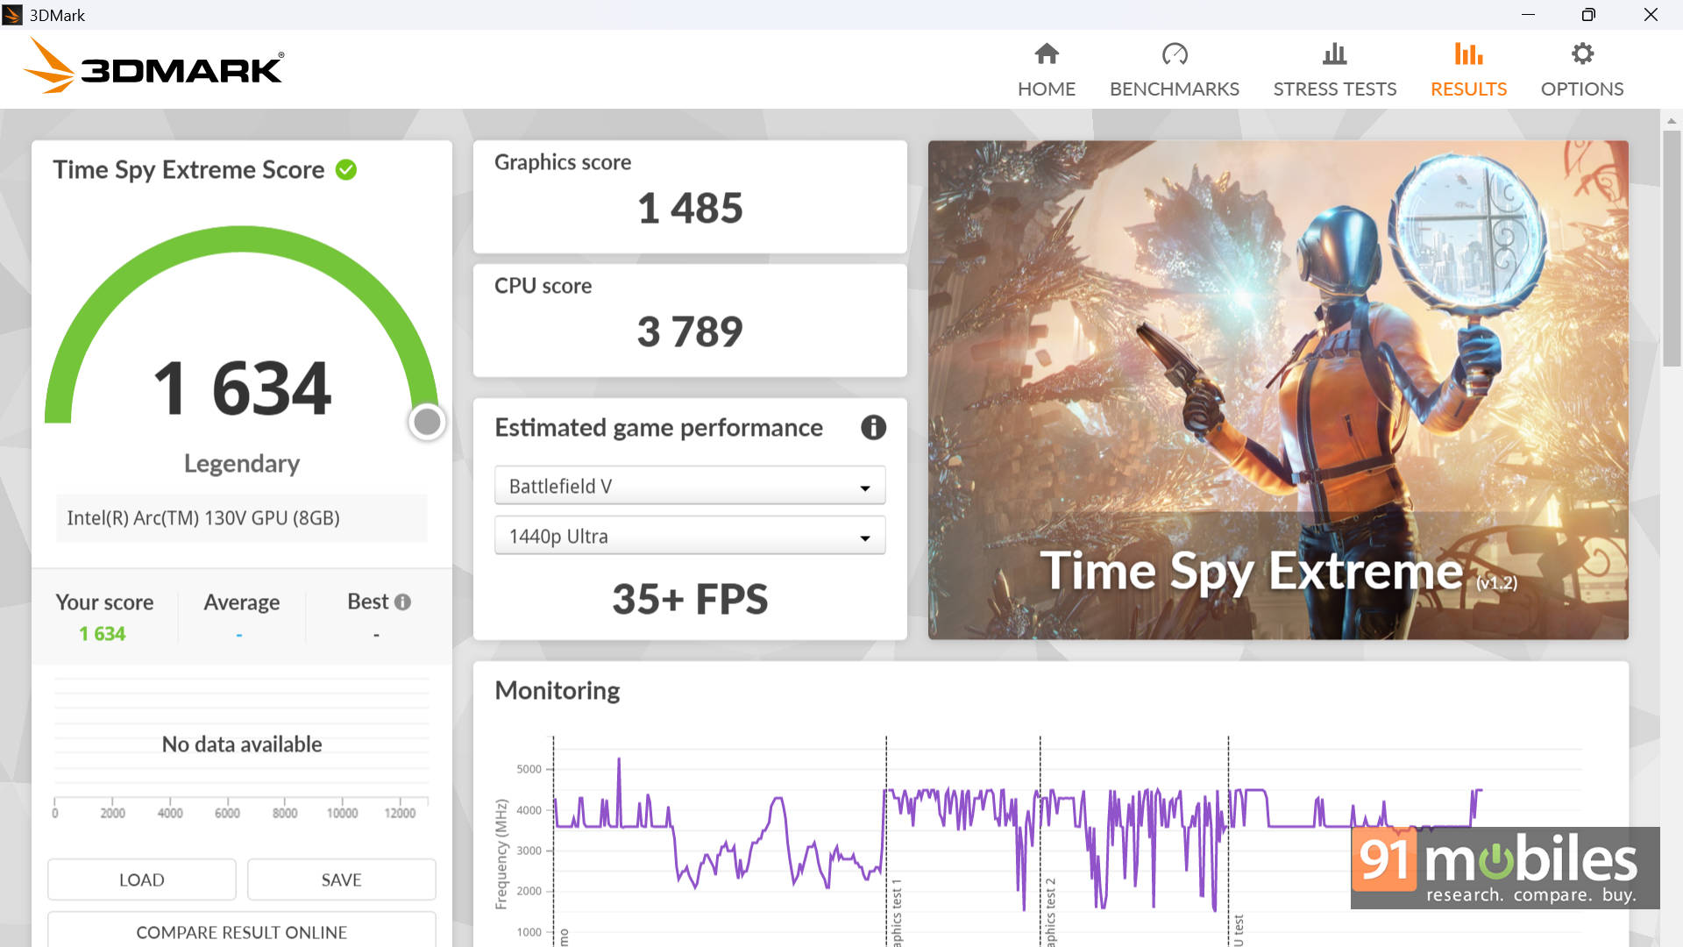Image resolution: width=1683 pixels, height=947 pixels.
Task: Click the vertical scrollbar thumb
Action: 1671,248
